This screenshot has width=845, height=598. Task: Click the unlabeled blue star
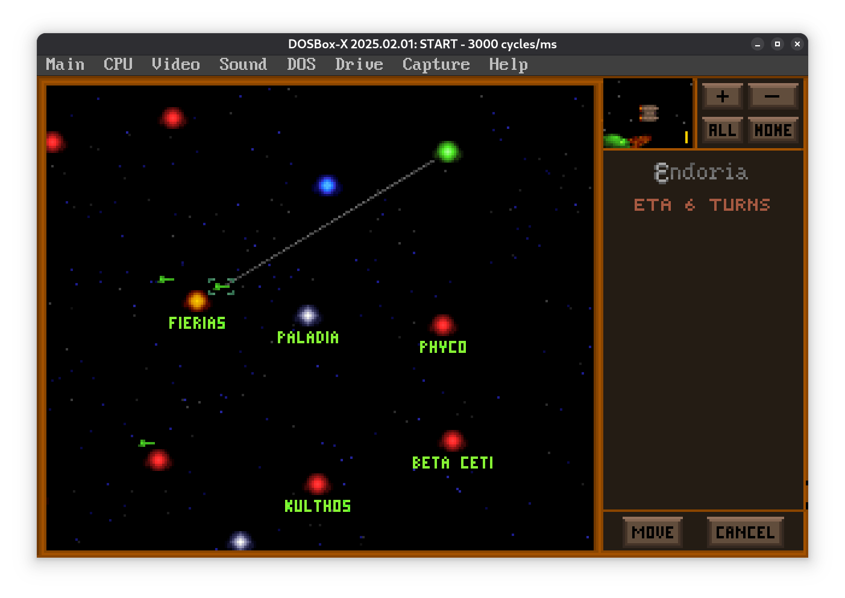tap(327, 185)
